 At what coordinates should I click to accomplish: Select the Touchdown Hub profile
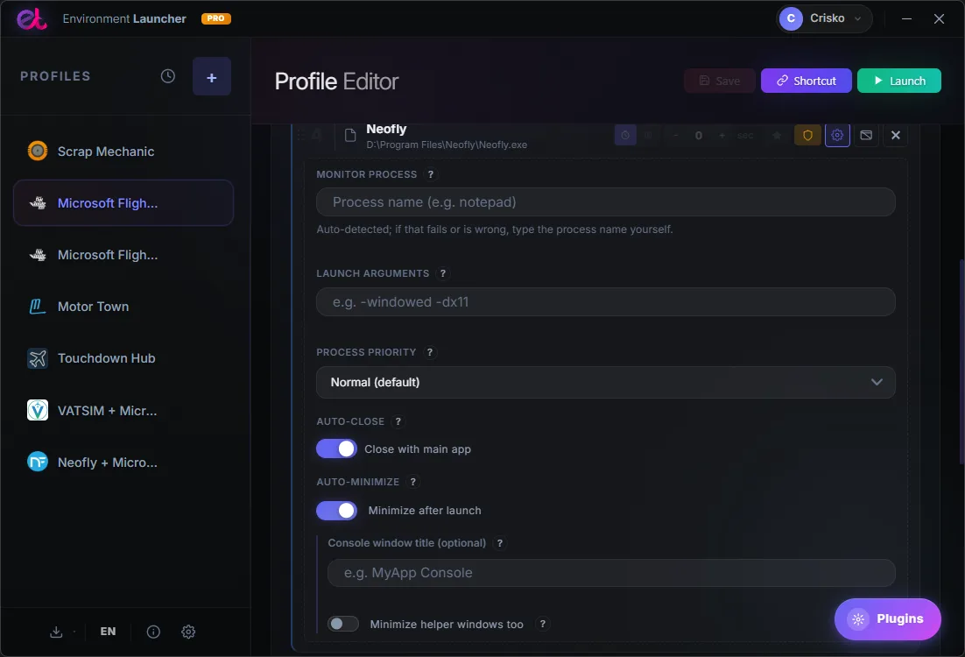point(123,357)
